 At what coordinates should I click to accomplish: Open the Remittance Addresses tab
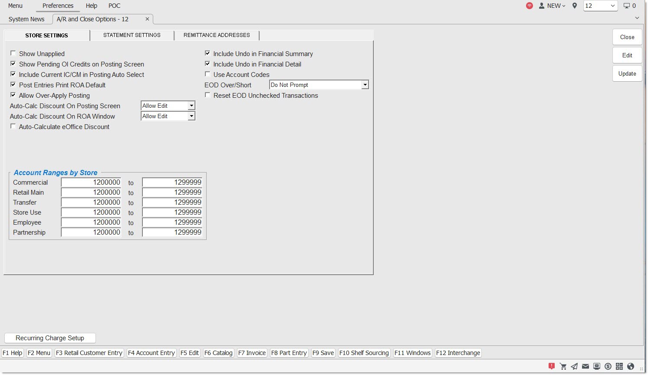(x=217, y=35)
